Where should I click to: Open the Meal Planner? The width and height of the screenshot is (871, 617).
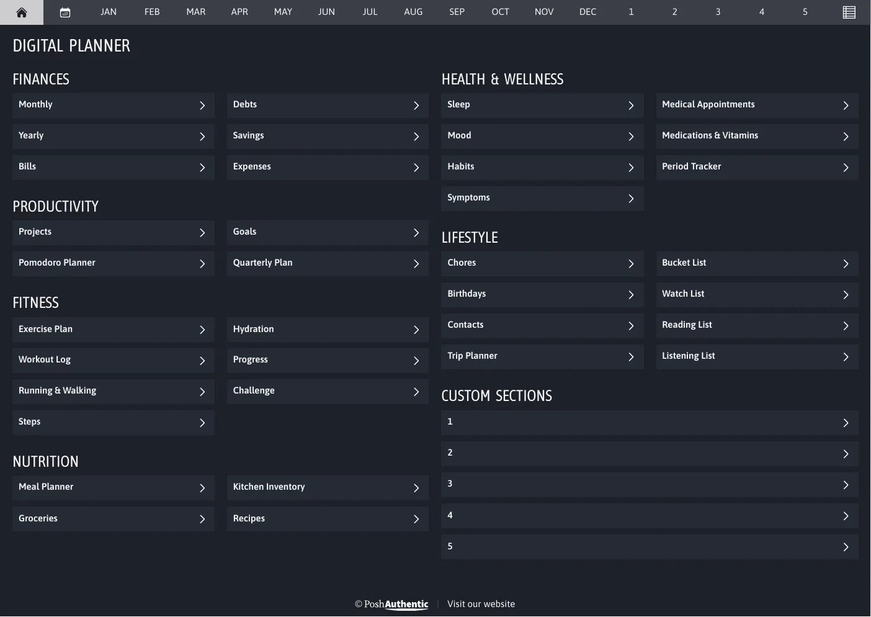click(114, 488)
